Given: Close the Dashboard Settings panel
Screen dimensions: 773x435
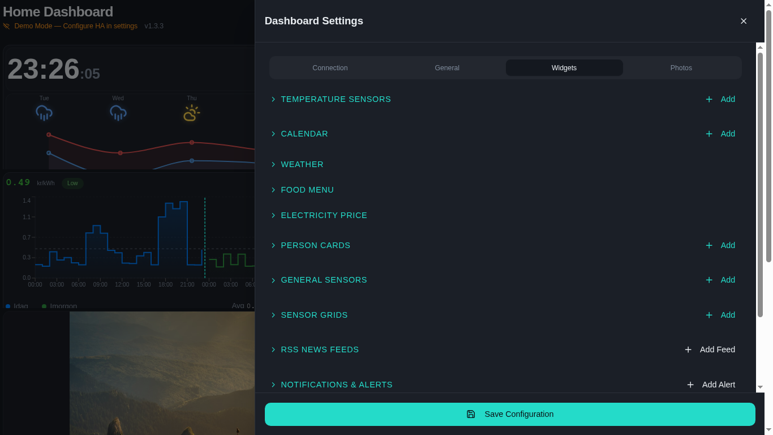Looking at the screenshot, I should tap(744, 21).
